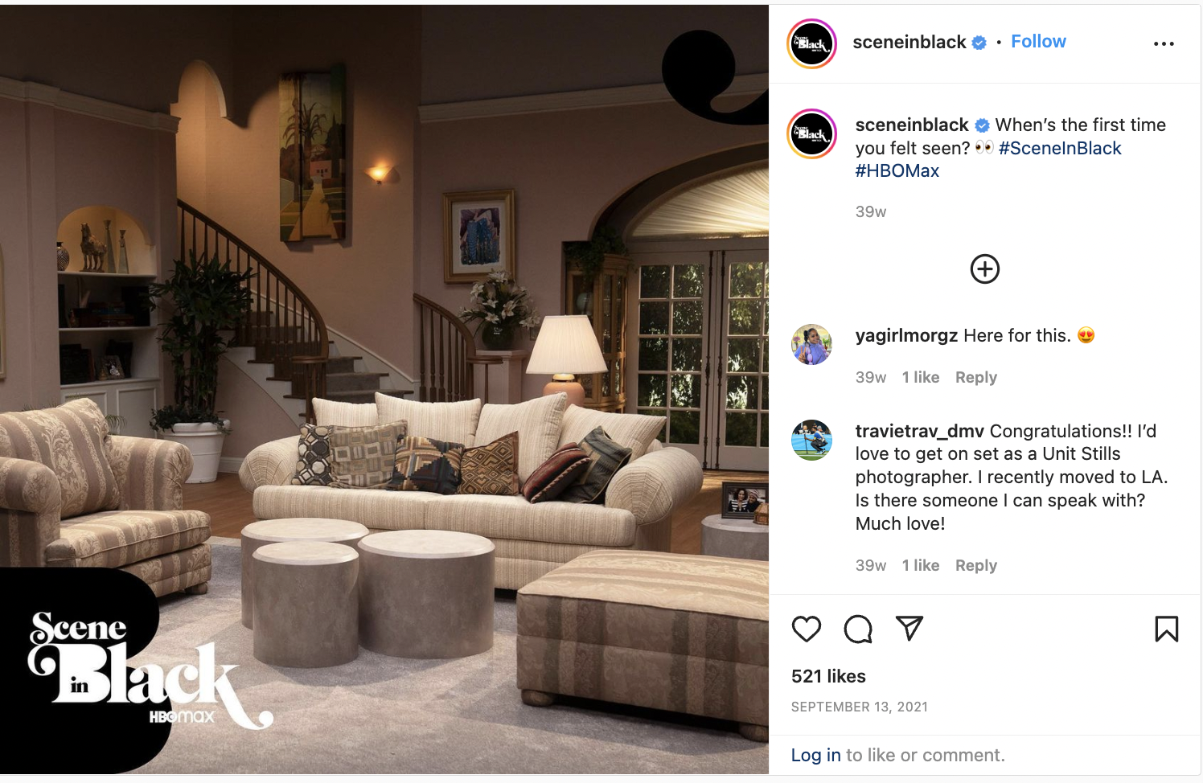Screen dimensions: 1203x783
Task: Click the sceneinblack avatar in the header
Action: coord(811,43)
